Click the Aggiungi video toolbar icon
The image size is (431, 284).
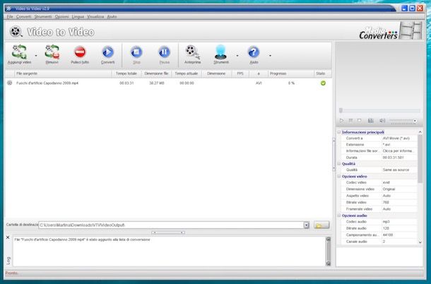point(19,52)
